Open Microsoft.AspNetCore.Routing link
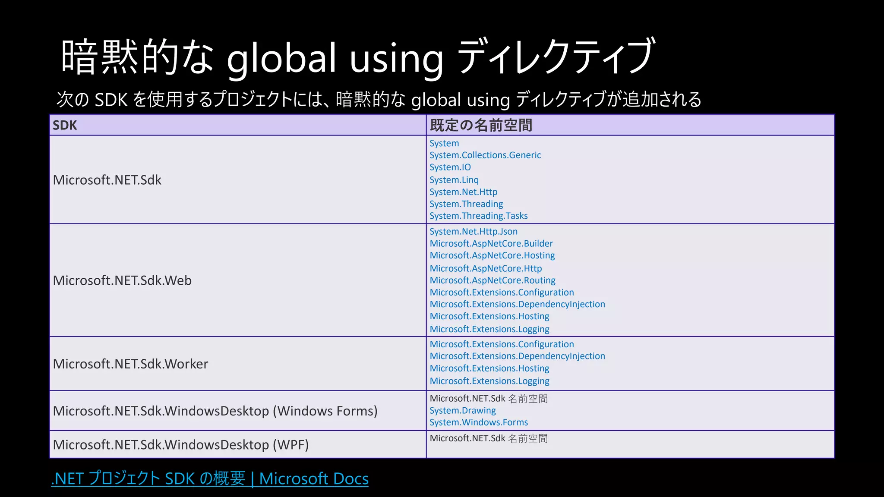The height and width of the screenshot is (497, 884). [493, 280]
